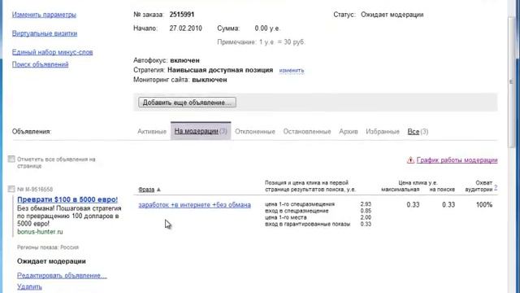
Task: Select На модерации tab
Action: (x=201, y=131)
